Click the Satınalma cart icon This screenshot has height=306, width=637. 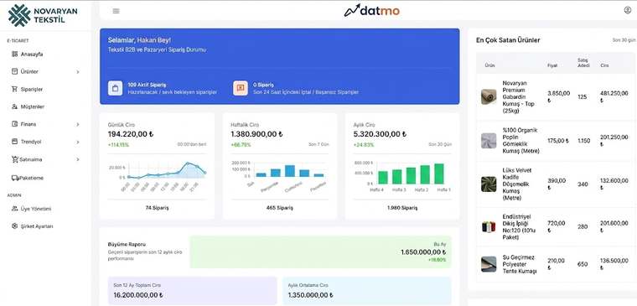(14, 159)
